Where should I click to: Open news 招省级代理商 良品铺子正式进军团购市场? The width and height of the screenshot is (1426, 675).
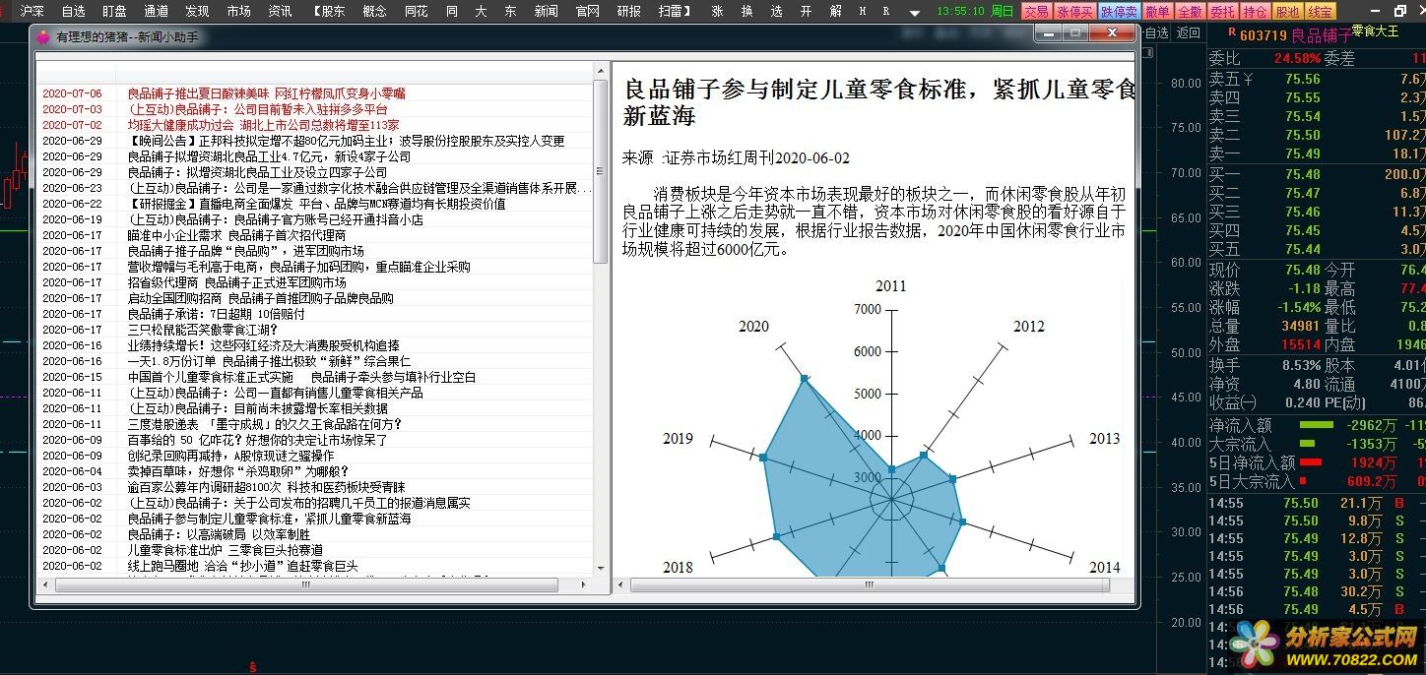coord(236,282)
